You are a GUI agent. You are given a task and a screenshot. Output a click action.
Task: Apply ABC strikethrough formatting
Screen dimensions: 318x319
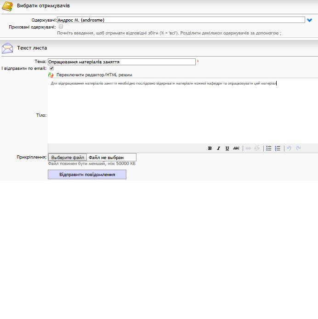236,148
